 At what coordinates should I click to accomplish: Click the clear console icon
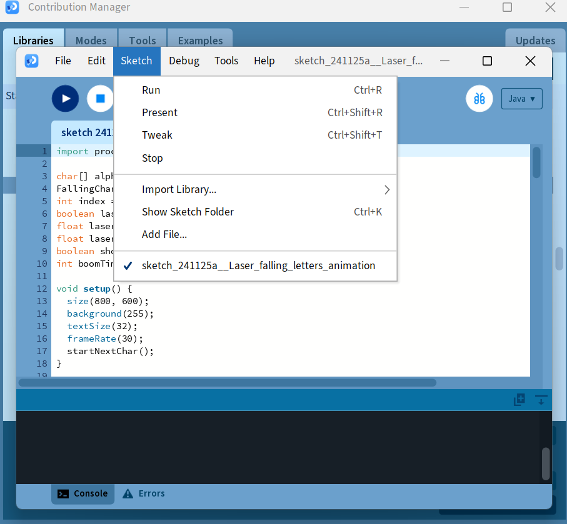(x=540, y=400)
